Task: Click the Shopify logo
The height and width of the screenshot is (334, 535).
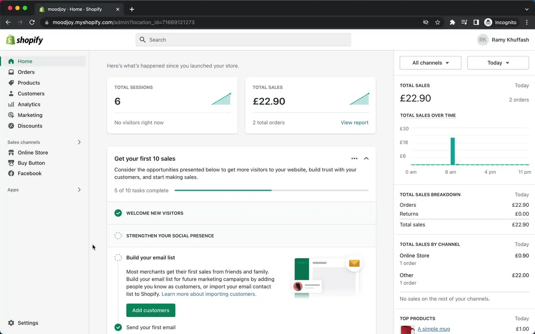Action: tap(24, 40)
